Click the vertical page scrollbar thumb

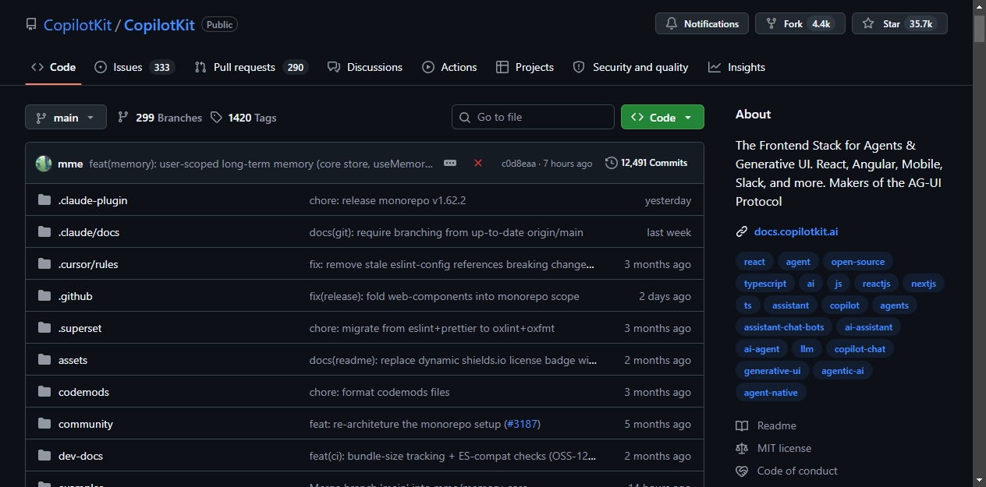[x=979, y=28]
